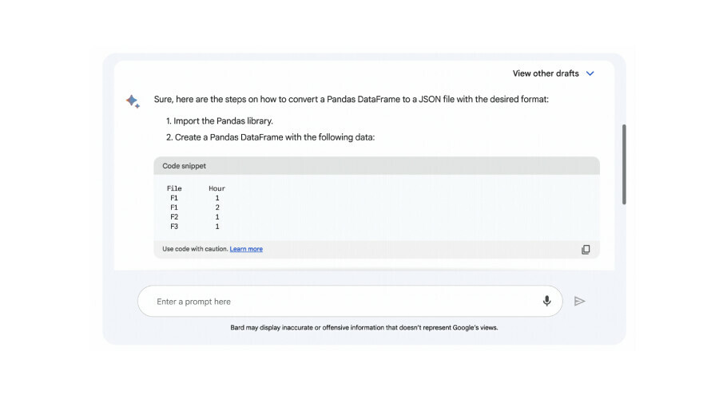
Task: Click the View other drafts label
Action: tap(545, 73)
